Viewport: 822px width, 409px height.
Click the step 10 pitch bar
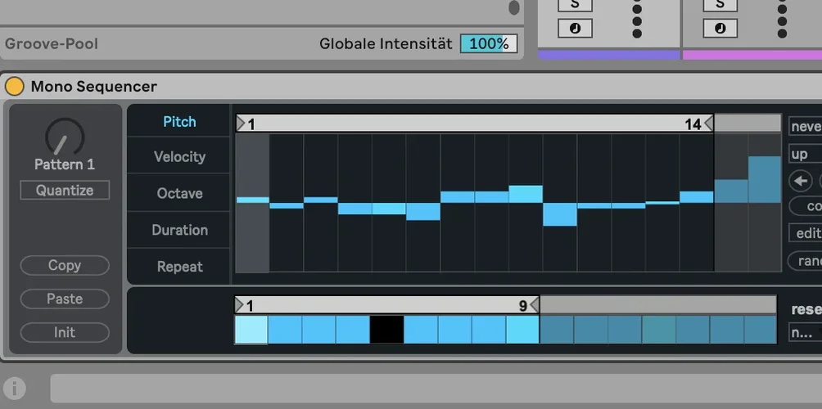(560, 214)
